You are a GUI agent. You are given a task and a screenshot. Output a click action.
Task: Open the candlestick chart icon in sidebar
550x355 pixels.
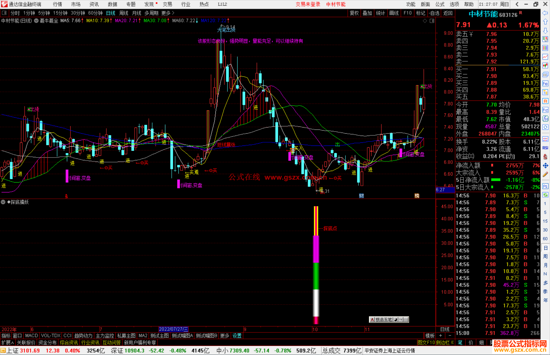[x=545, y=66]
